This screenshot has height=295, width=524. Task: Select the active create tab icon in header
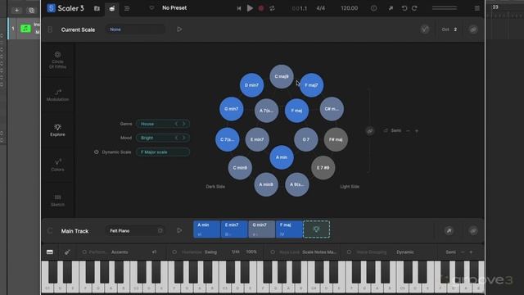coord(112,8)
